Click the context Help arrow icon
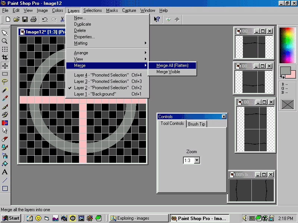Viewport: 298px width, 223px height. click(x=157, y=19)
